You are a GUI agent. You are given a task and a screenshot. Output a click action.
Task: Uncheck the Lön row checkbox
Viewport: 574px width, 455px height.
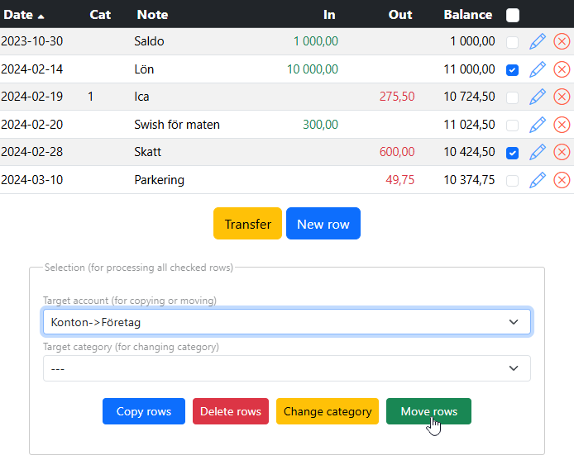(x=513, y=70)
